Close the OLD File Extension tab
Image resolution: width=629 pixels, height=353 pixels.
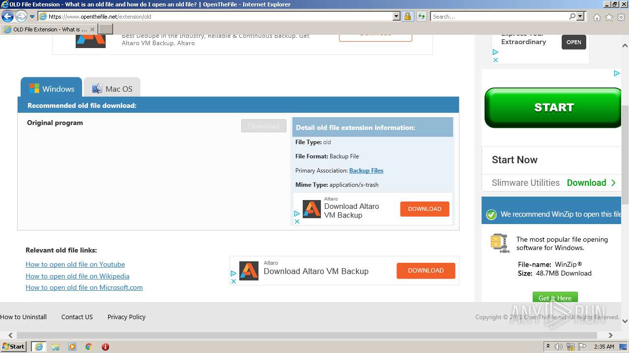[92, 29]
